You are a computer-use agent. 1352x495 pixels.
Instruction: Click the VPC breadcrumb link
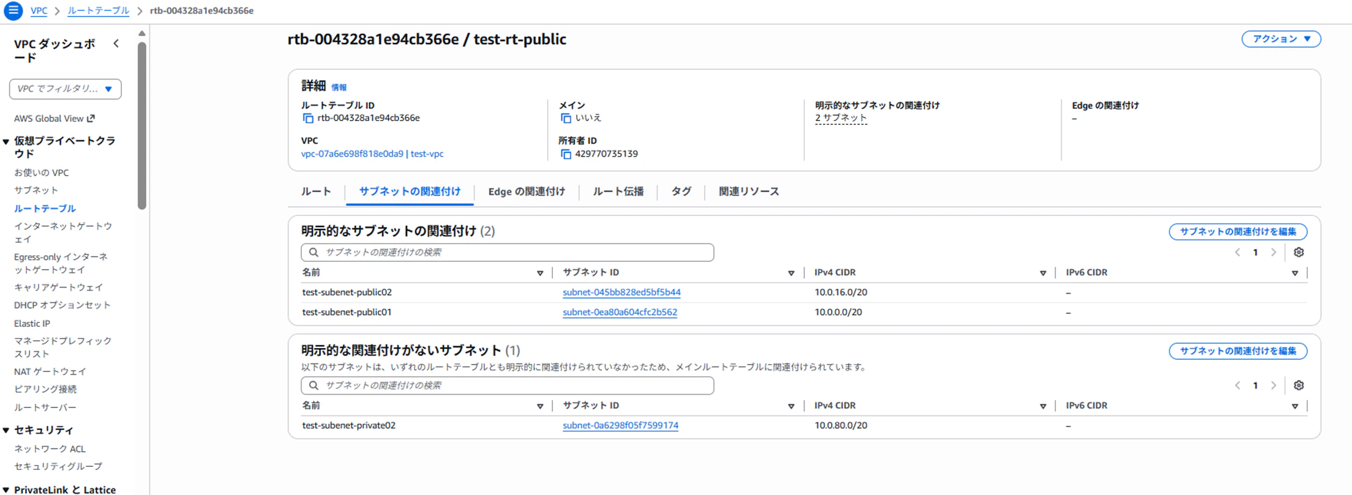[39, 10]
